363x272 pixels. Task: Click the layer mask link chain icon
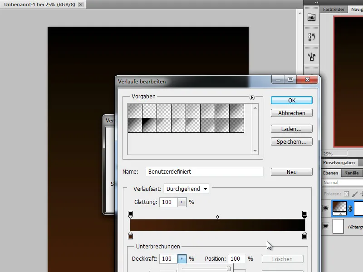pyautogui.click(x=350, y=209)
